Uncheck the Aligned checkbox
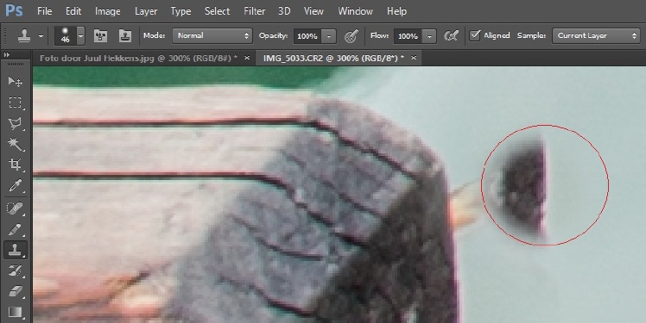The width and height of the screenshot is (646, 323). click(475, 35)
